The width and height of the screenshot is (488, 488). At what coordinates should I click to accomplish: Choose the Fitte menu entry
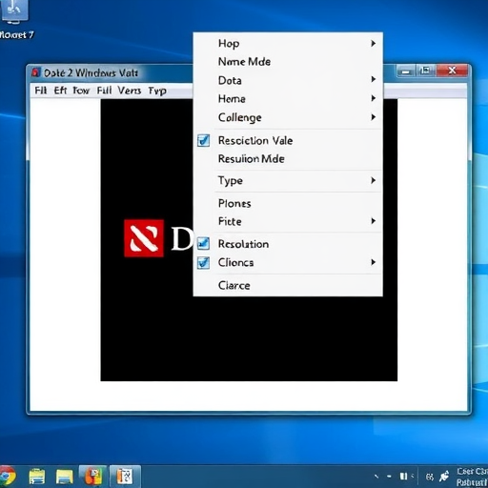pyautogui.click(x=288, y=221)
